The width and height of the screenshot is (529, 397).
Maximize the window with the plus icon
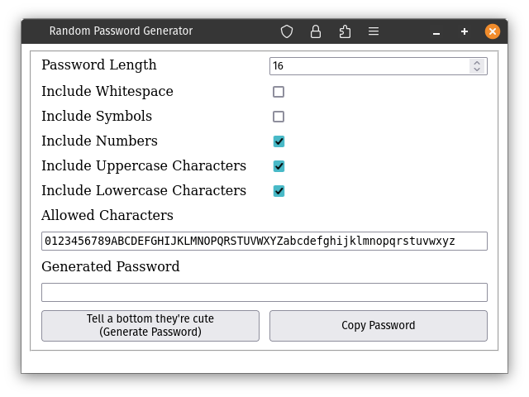point(465,31)
